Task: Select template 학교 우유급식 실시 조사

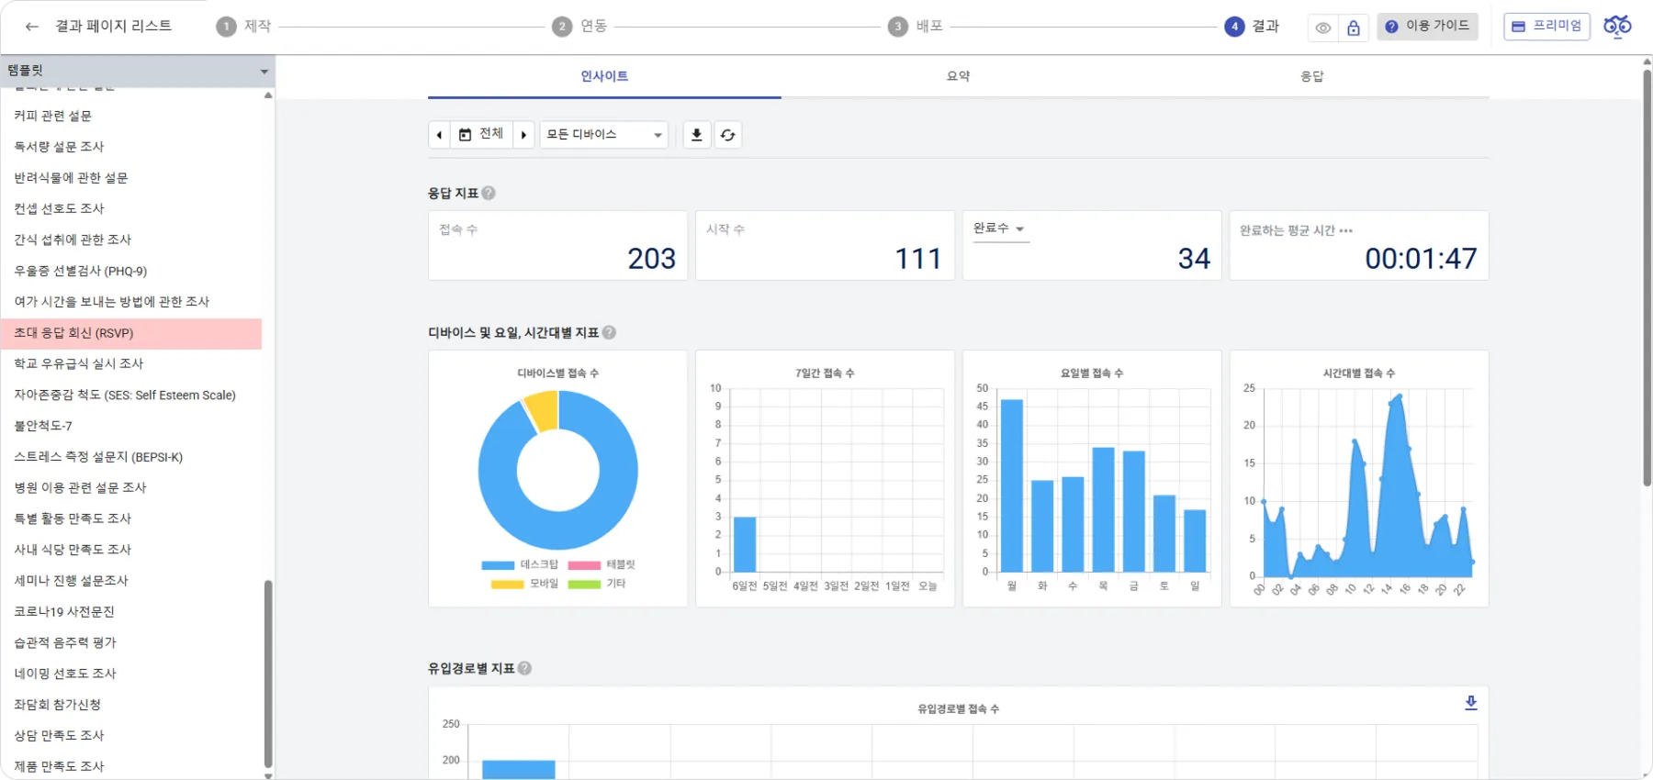Action: click(131, 363)
